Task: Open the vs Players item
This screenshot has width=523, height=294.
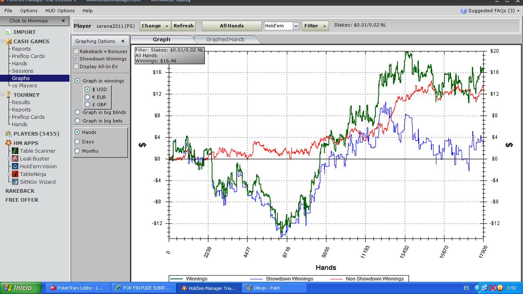Action: [x=25, y=85]
